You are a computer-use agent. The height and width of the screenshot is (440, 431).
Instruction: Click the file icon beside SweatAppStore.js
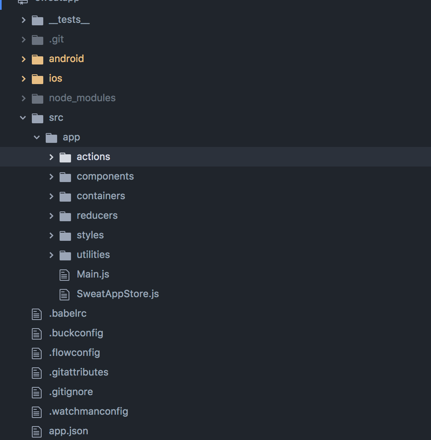64,294
